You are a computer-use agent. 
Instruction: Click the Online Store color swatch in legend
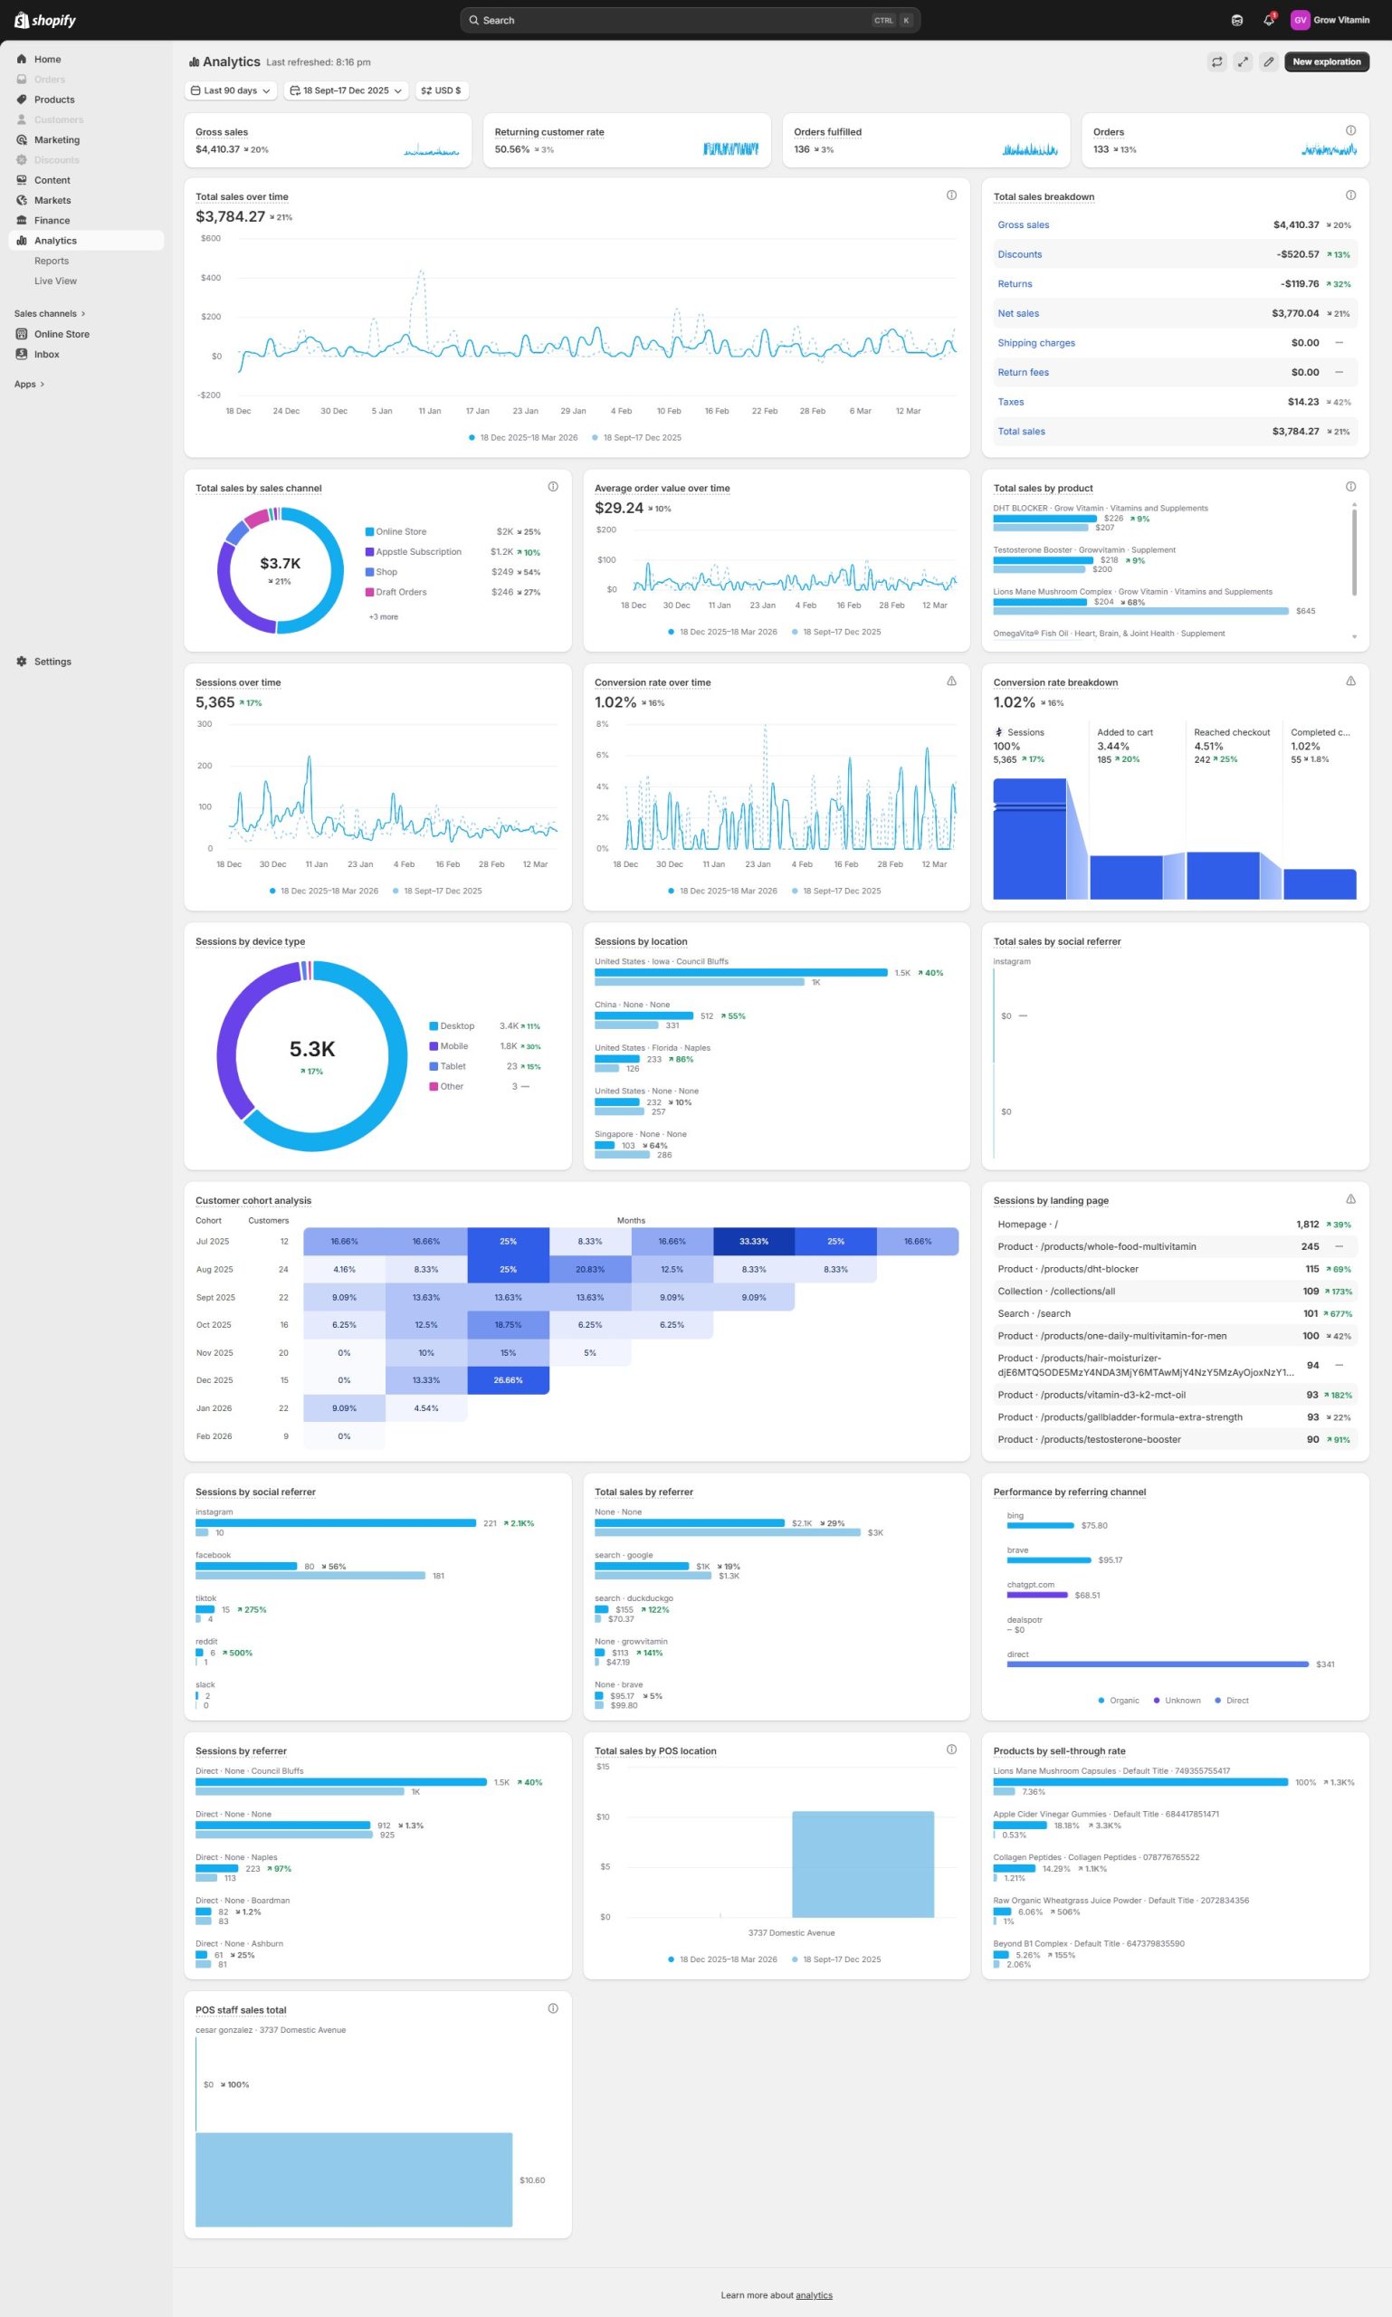tap(369, 532)
